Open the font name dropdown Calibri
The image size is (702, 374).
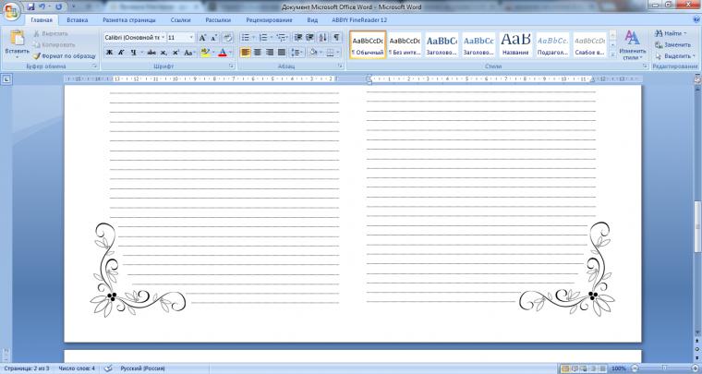tap(134, 38)
